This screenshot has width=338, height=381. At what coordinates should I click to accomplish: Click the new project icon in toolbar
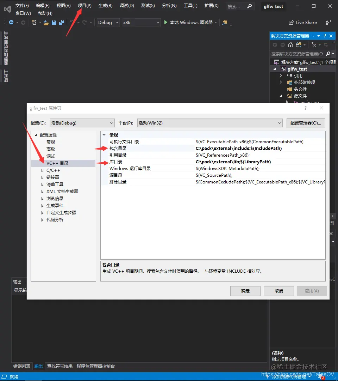[x=34, y=22]
